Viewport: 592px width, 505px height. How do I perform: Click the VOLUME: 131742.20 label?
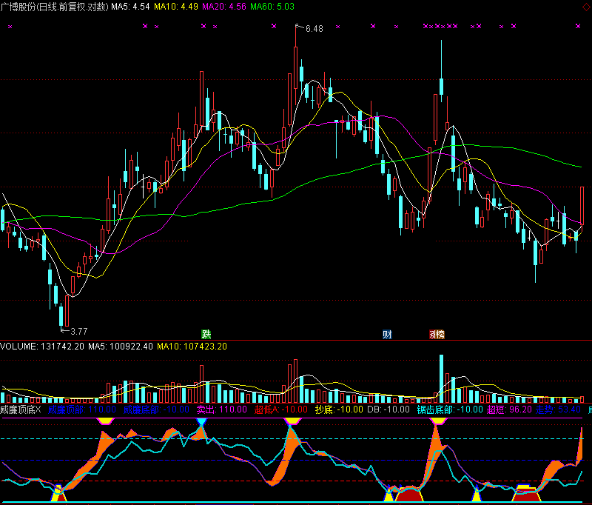(42, 347)
